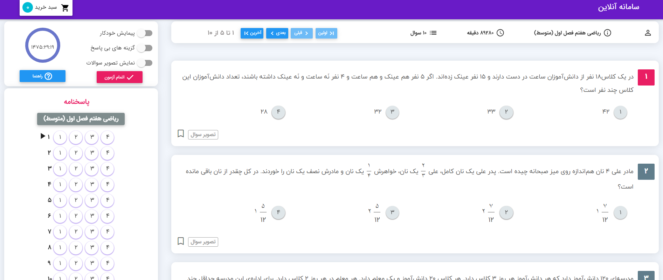Click the countdown timer circle
This screenshot has height=280, width=663.
[43, 46]
